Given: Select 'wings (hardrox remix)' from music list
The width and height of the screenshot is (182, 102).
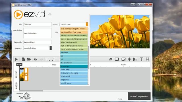Looking at the screenshot, I should coord(74,42).
